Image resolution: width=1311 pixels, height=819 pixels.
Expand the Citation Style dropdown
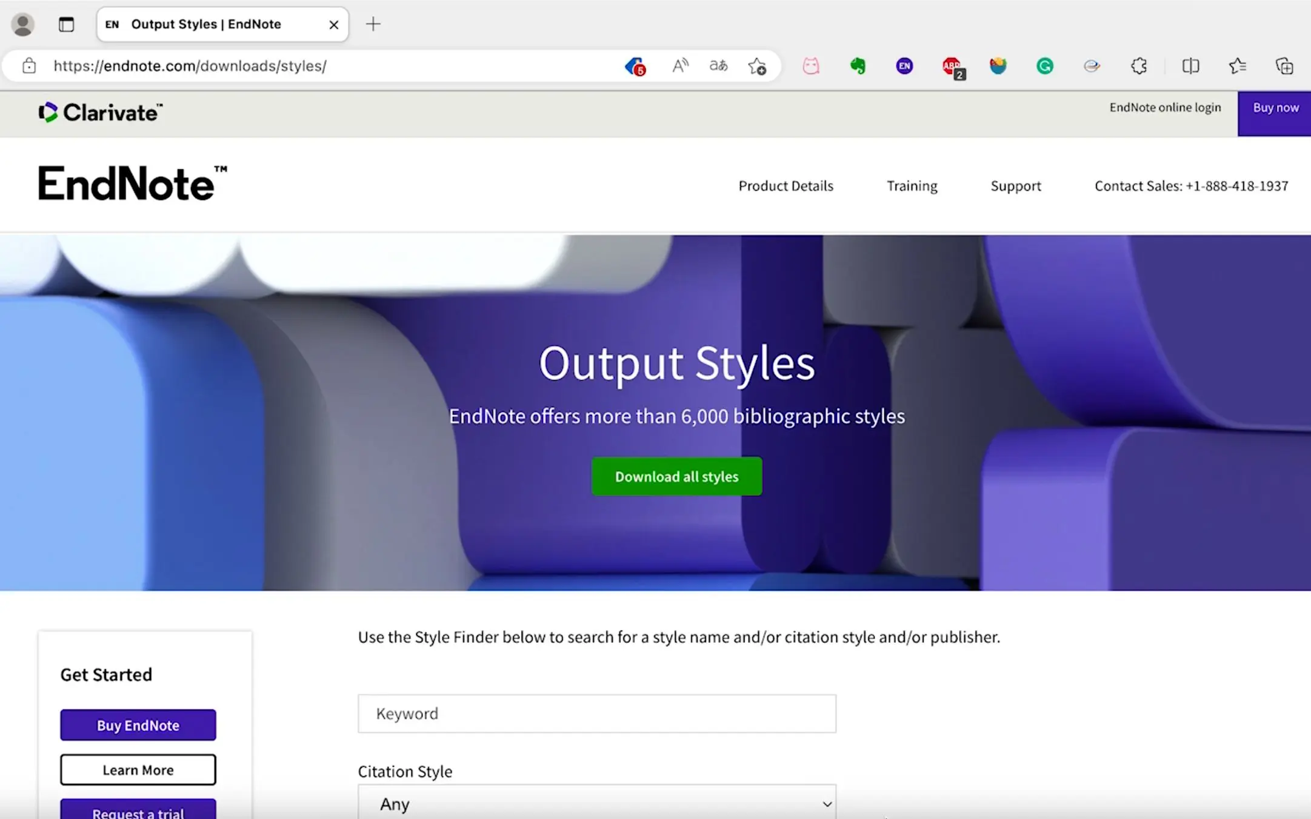(596, 804)
